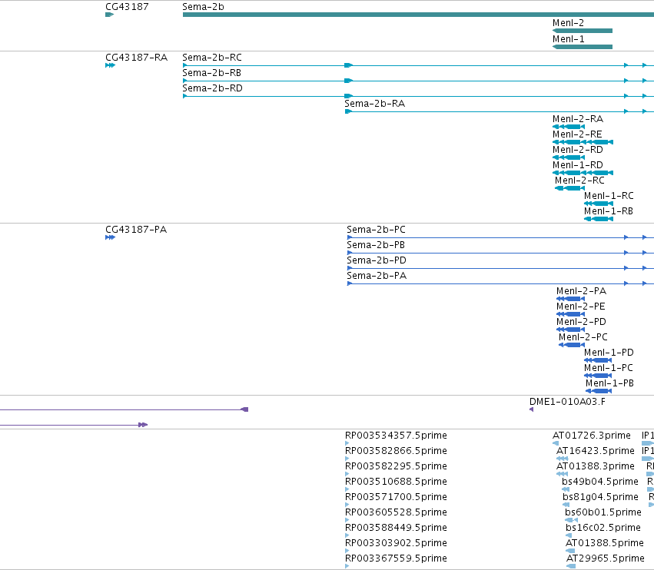Image resolution: width=654 pixels, height=570 pixels.
Task: Select the RP003582866.5prime EST label
Action: (x=396, y=451)
